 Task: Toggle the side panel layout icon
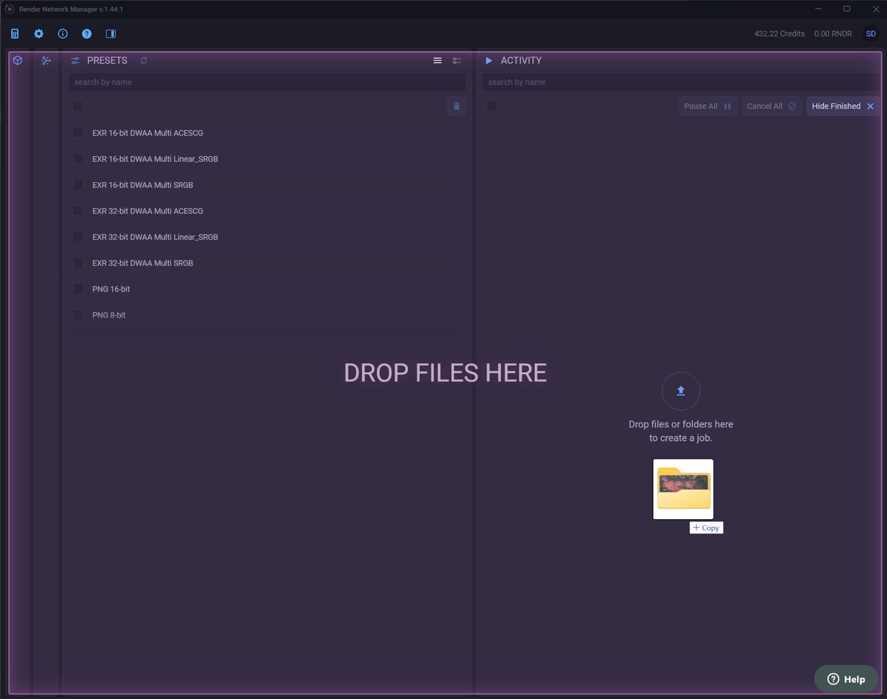coord(111,34)
